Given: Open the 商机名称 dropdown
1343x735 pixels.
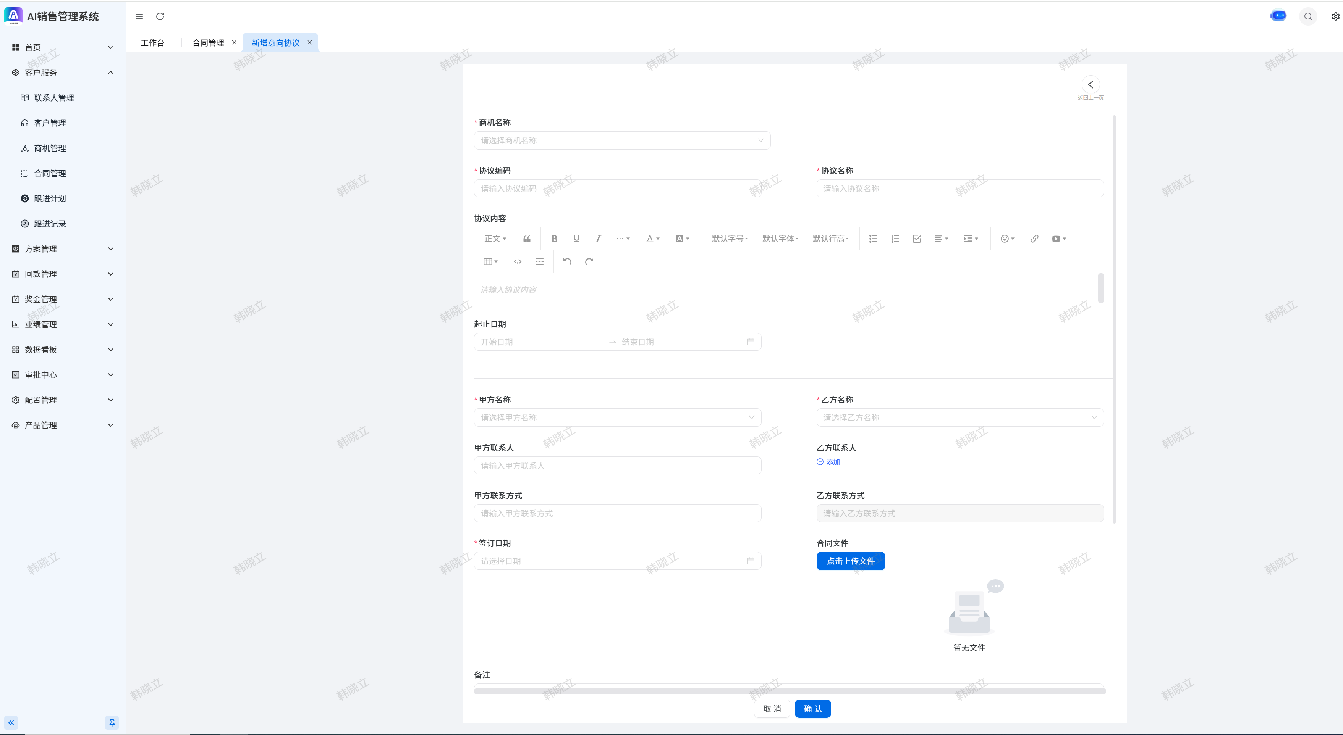Looking at the screenshot, I should coord(621,141).
